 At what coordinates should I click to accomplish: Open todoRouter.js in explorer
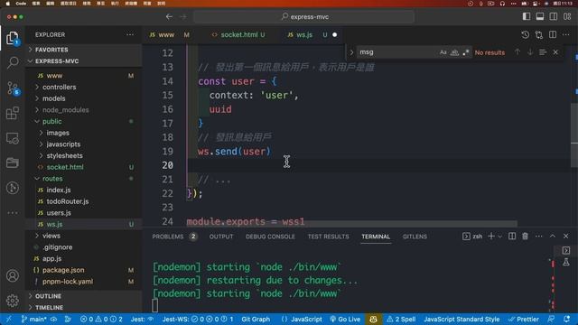[68, 201]
